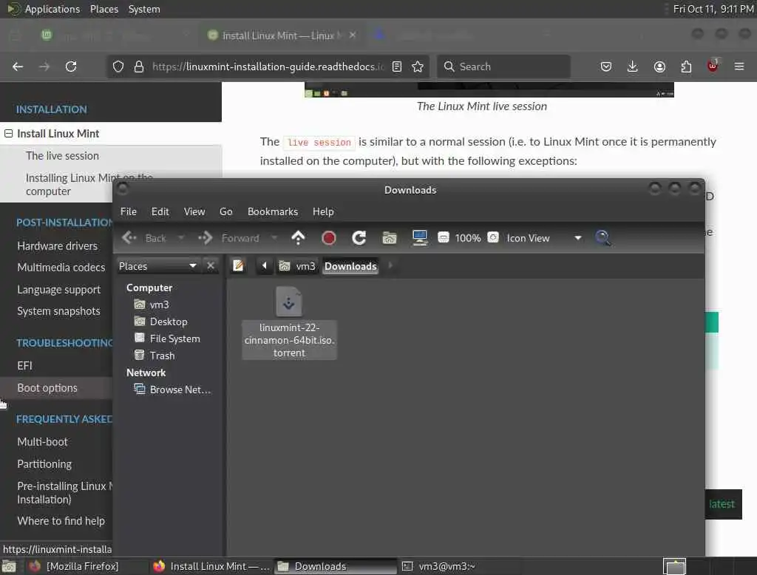Screen dimensions: 757x575
Task: Bookmark this page with star icon
Action: point(418,67)
